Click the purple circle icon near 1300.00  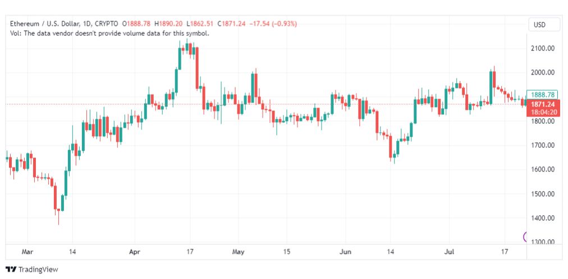[525, 237]
